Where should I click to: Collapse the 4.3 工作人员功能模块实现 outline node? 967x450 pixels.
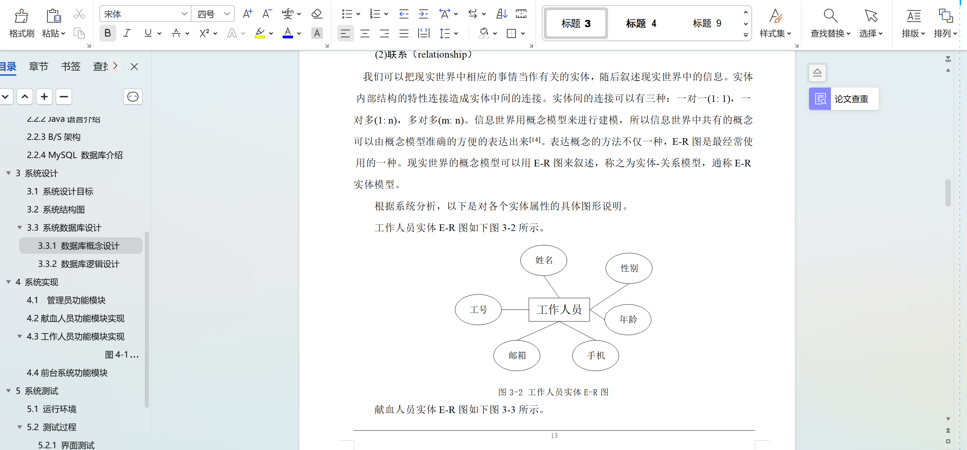tap(20, 337)
